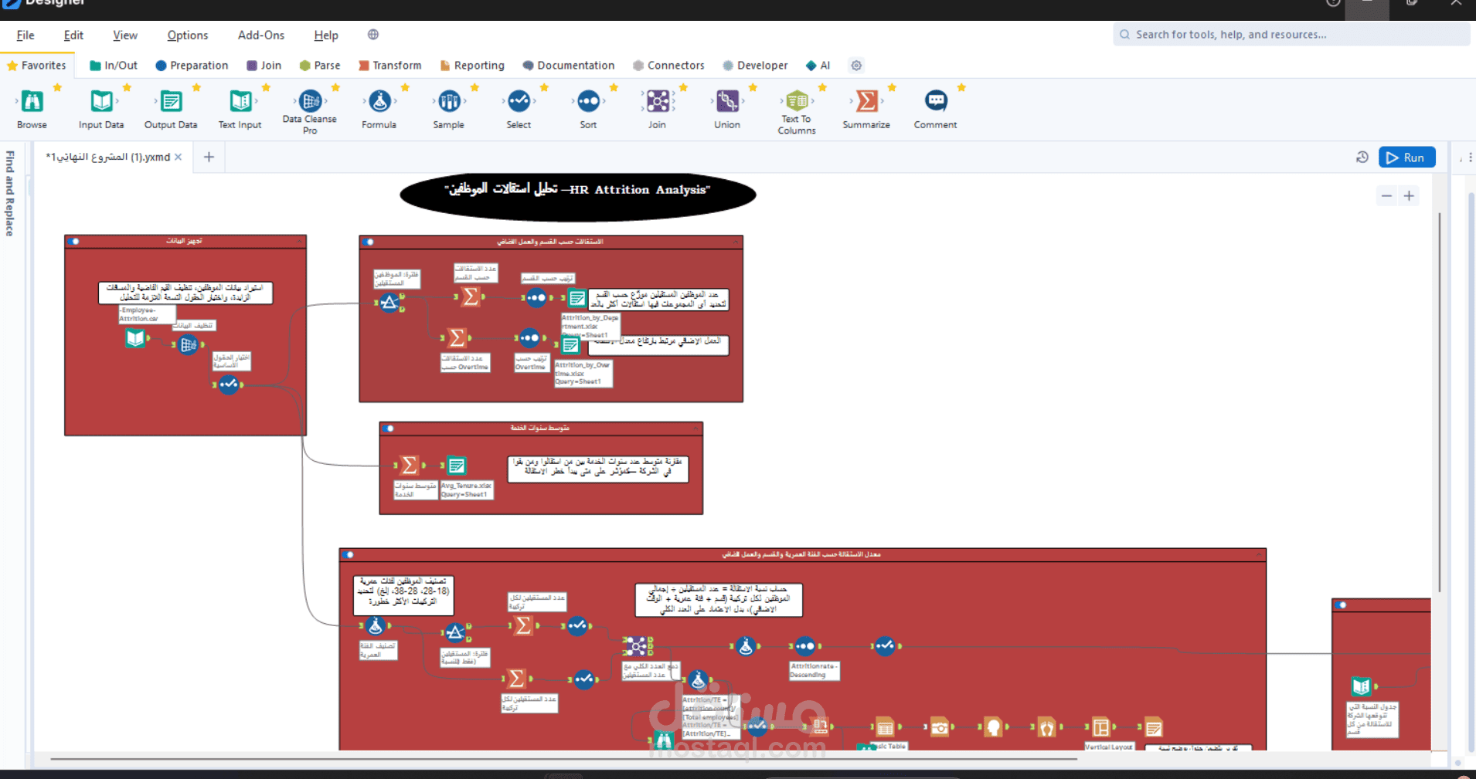Choose the Output Data tool
The height and width of the screenshot is (779, 1476).
(171, 101)
